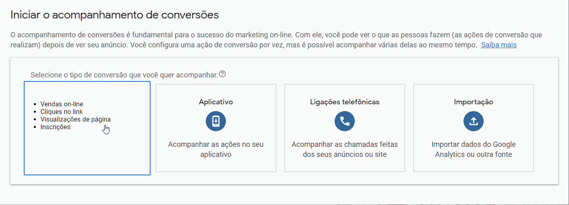Screen dimensions: 569x205
Task: Click the Vendas on-line list item
Action: click(62, 104)
